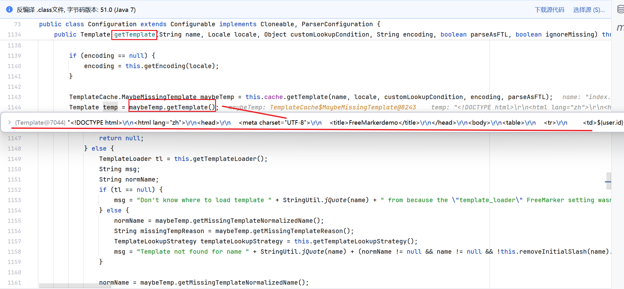Click the "Template not found for name " string

[193, 252]
